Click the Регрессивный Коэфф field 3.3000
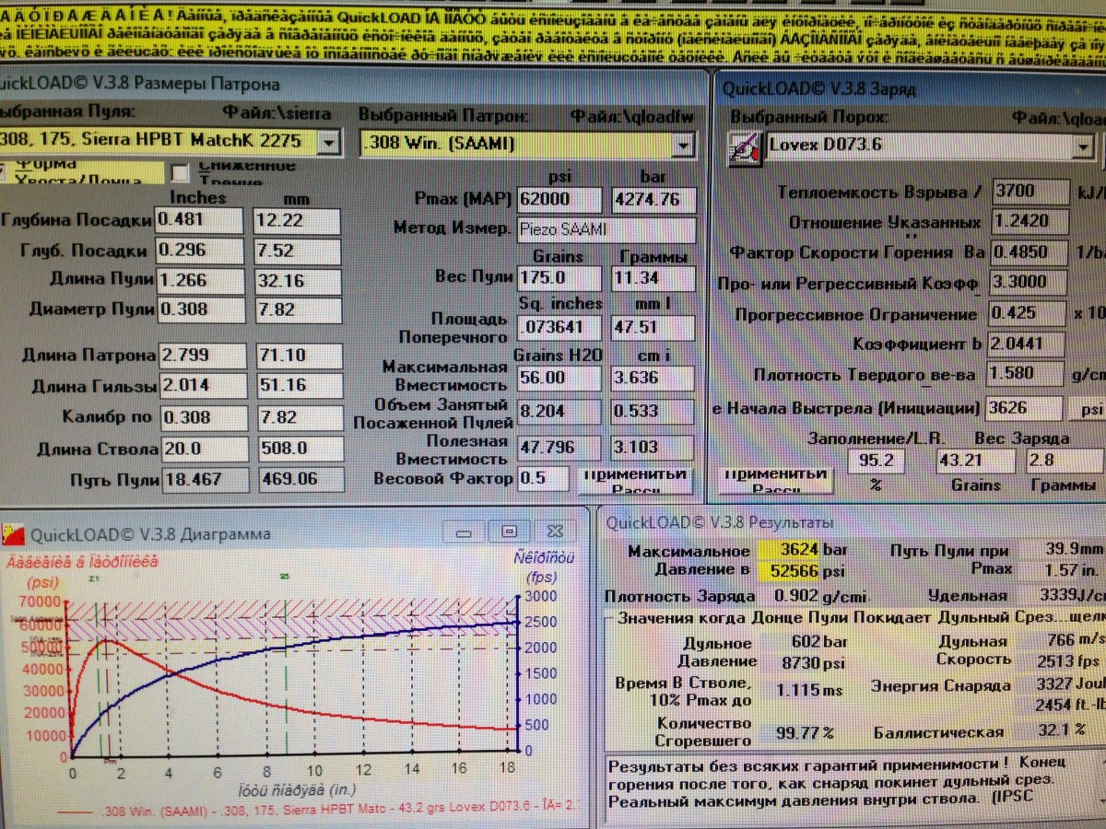The width and height of the screenshot is (1106, 829). click(x=1027, y=283)
